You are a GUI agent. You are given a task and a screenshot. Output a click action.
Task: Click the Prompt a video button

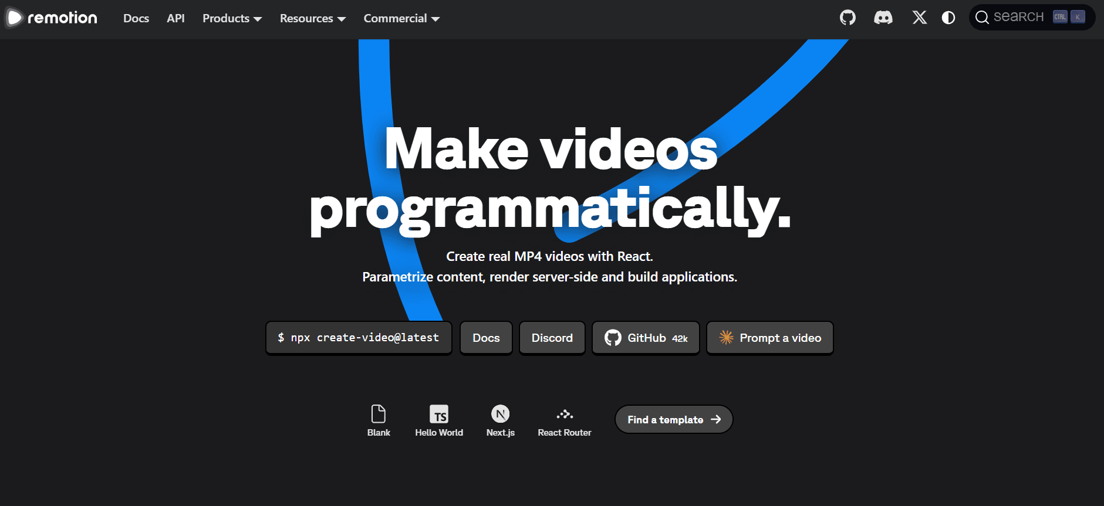pos(769,338)
